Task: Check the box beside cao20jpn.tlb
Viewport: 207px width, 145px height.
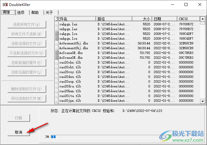Action: 57,101
